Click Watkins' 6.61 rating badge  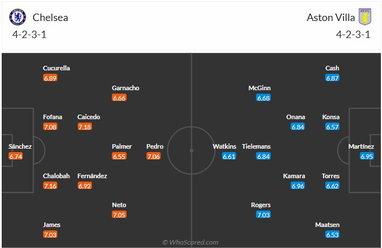(229, 156)
